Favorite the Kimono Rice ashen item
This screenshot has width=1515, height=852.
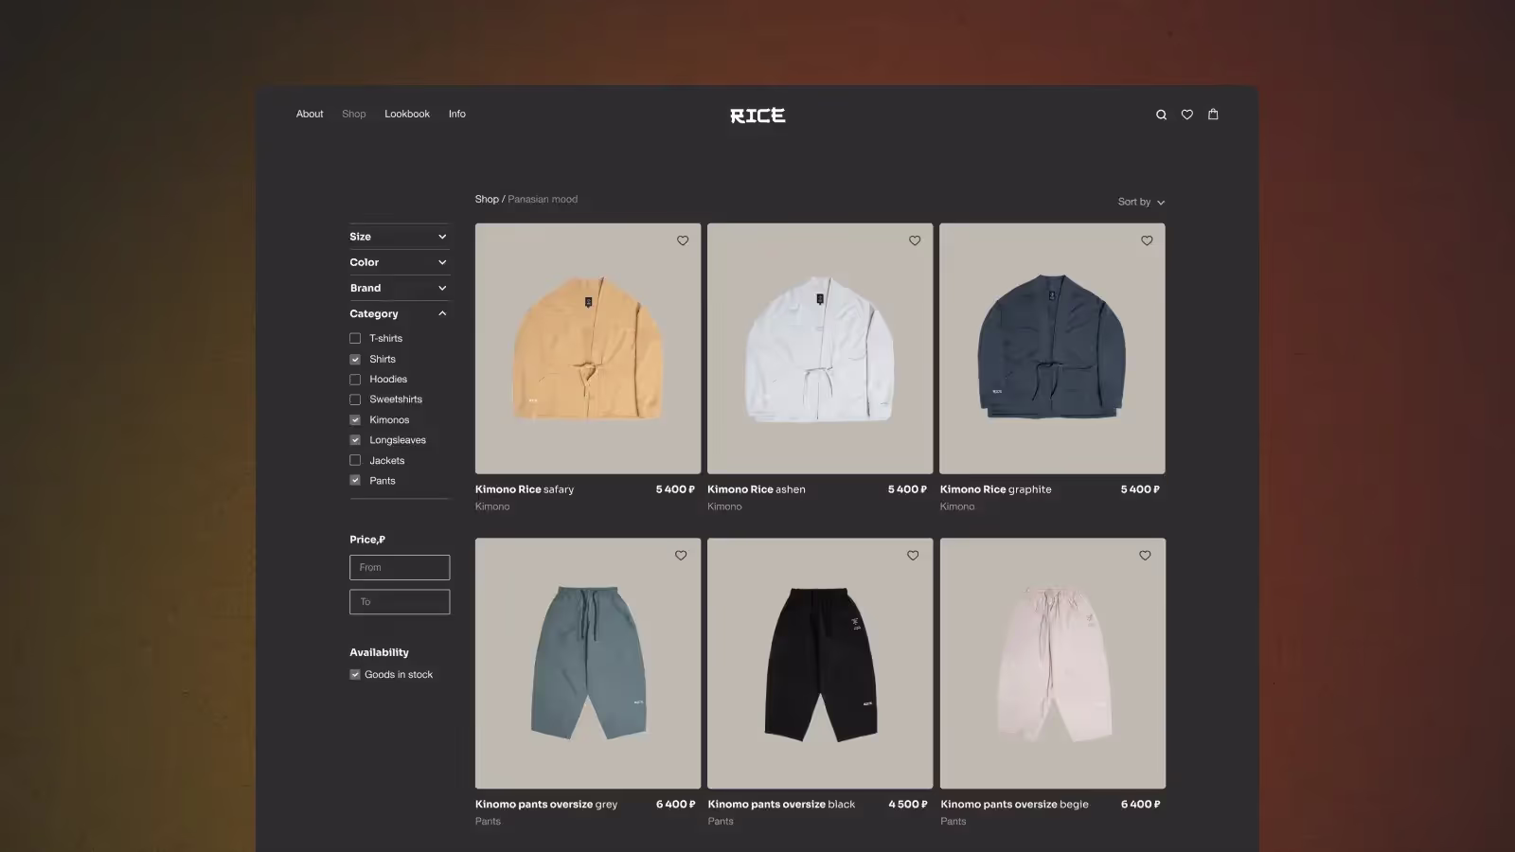click(915, 240)
